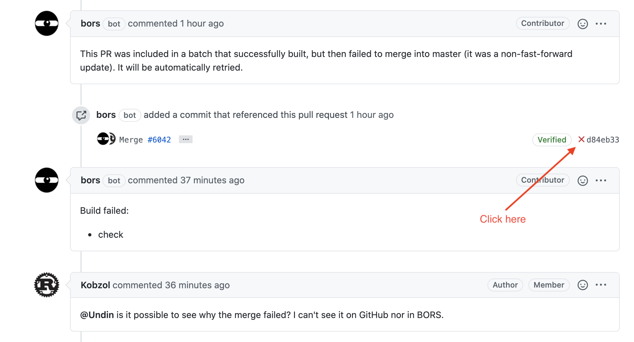
Task: Add emoji reaction to Kobzol's comment
Action: (582, 285)
